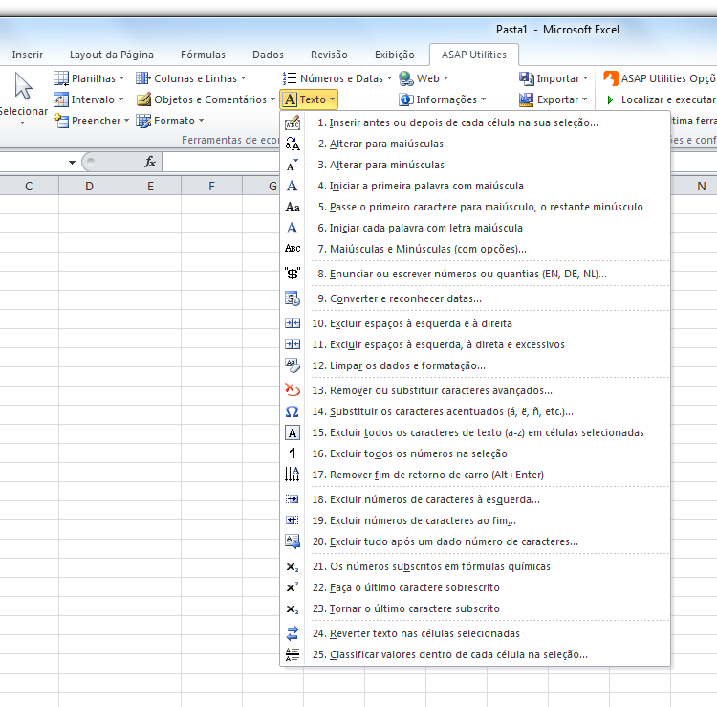Image resolution: width=717 pixels, height=707 pixels.
Task: Open the Exibição tab
Action: click(395, 55)
